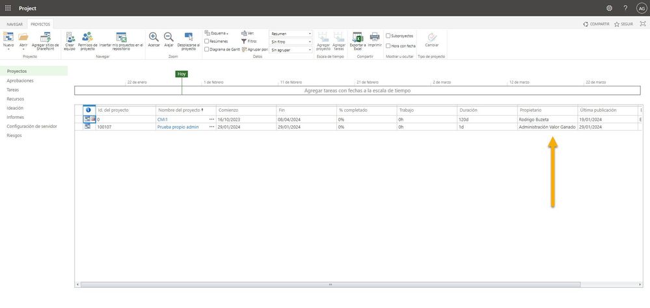Image resolution: width=650 pixels, height=308 pixels.
Task: Toggle the Resúmenes checkbox
Action: (206, 42)
